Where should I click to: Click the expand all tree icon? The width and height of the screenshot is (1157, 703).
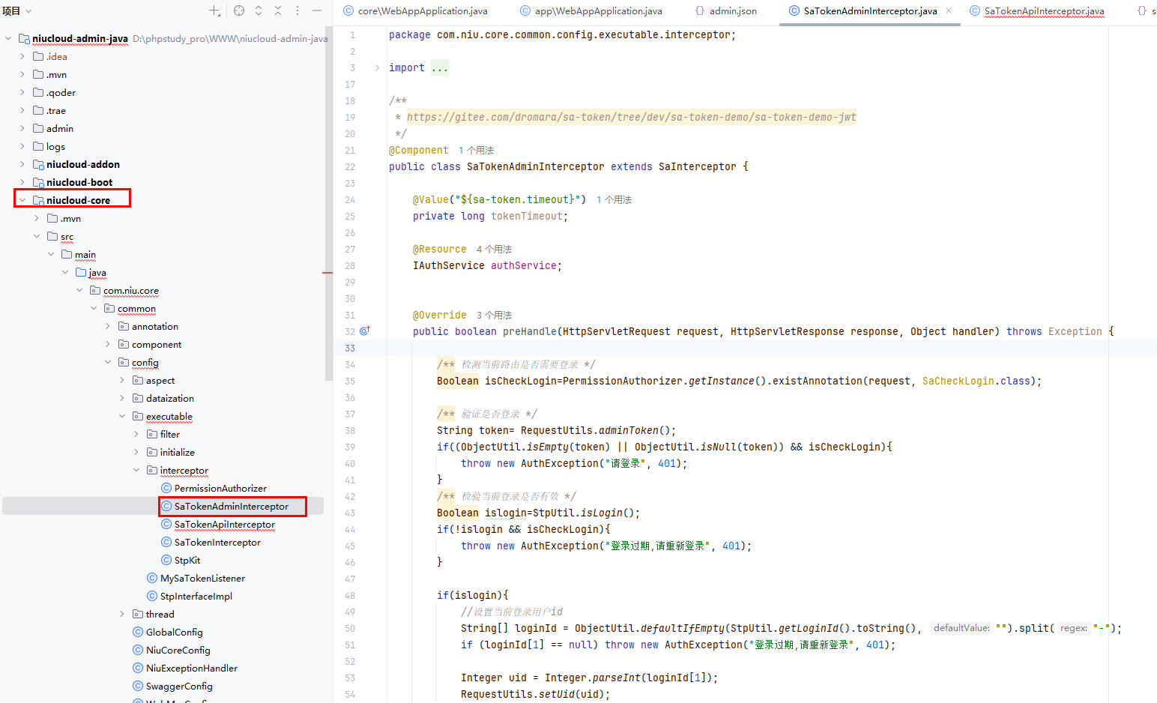pyautogui.click(x=259, y=10)
